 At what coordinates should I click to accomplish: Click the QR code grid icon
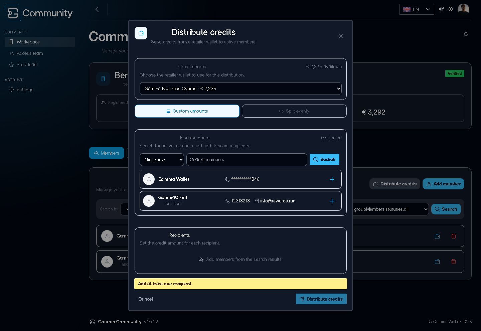pyautogui.click(x=441, y=9)
